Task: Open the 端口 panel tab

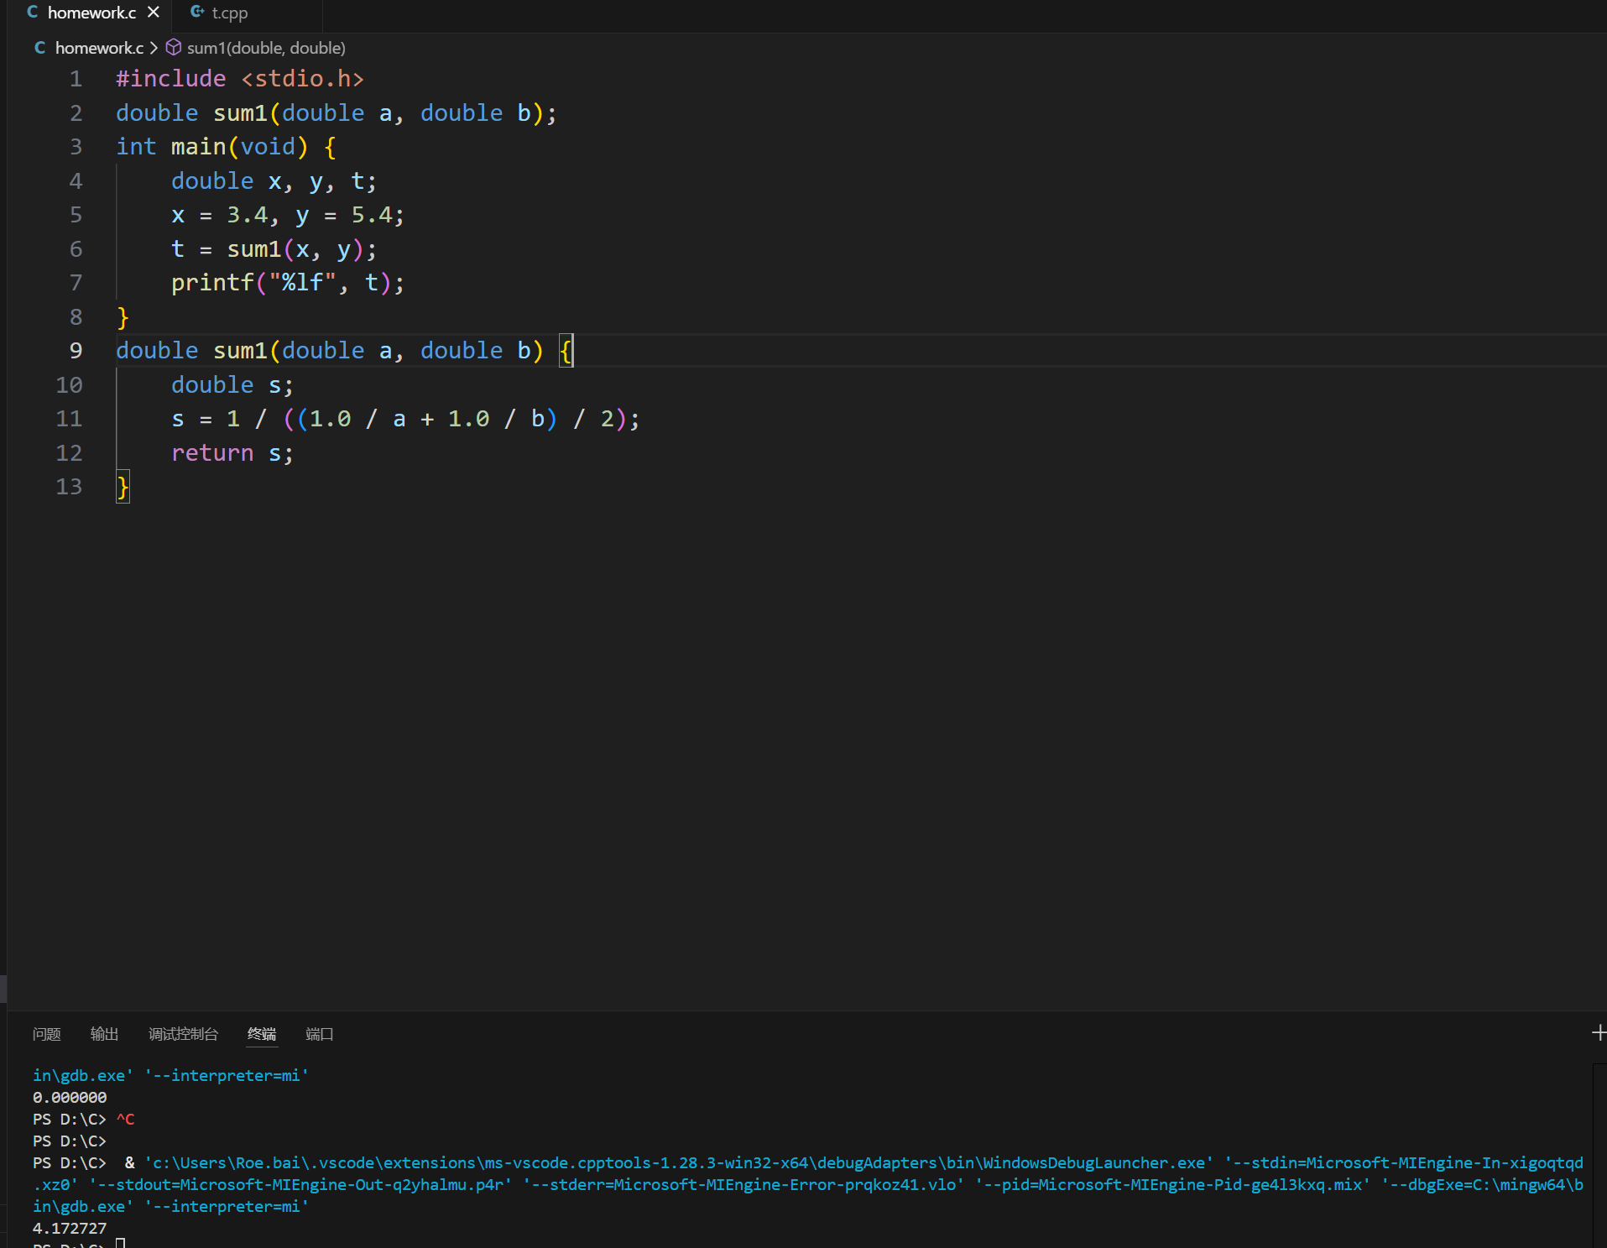Action: coord(320,1034)
